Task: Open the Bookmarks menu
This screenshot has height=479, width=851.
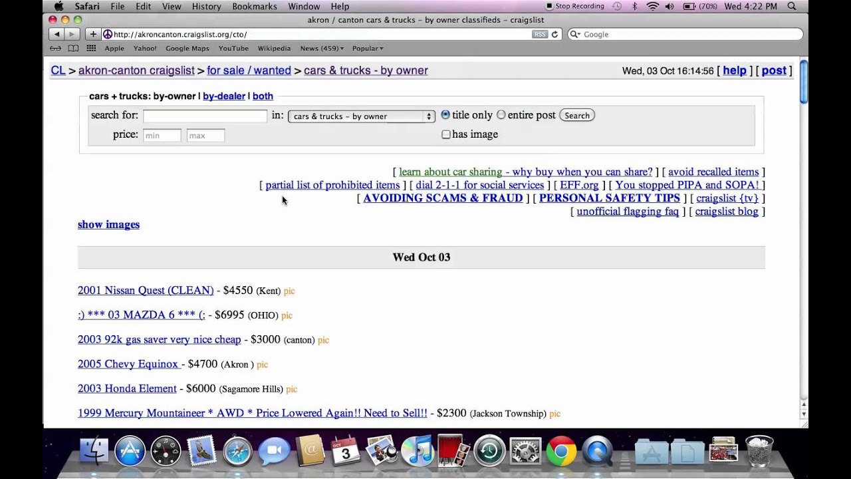Action: (255, 7)
